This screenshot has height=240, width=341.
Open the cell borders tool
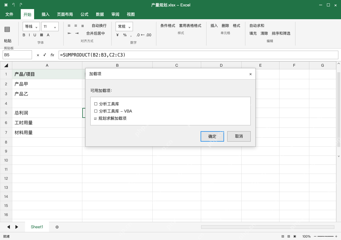(x=42, y=35)
